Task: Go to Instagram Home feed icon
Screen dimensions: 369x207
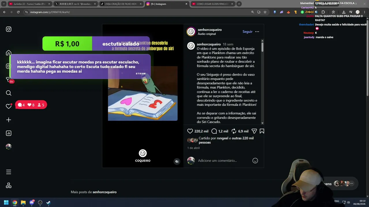Action: tap(9, 53)
